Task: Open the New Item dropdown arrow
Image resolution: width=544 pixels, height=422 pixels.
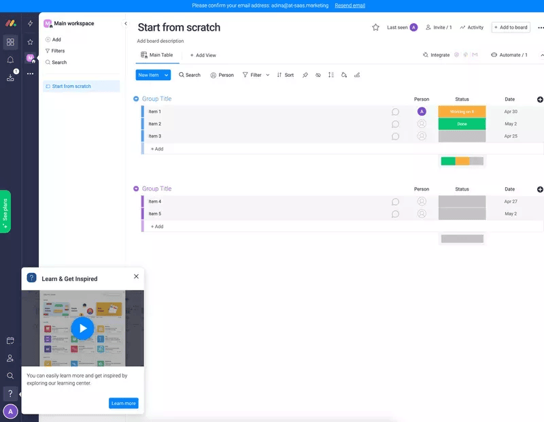Action: (x=165, y=75)
